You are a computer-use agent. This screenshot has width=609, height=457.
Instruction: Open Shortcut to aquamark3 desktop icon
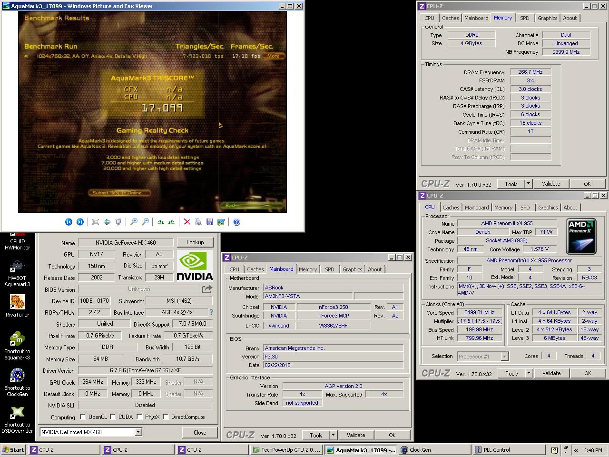[17, 346]
